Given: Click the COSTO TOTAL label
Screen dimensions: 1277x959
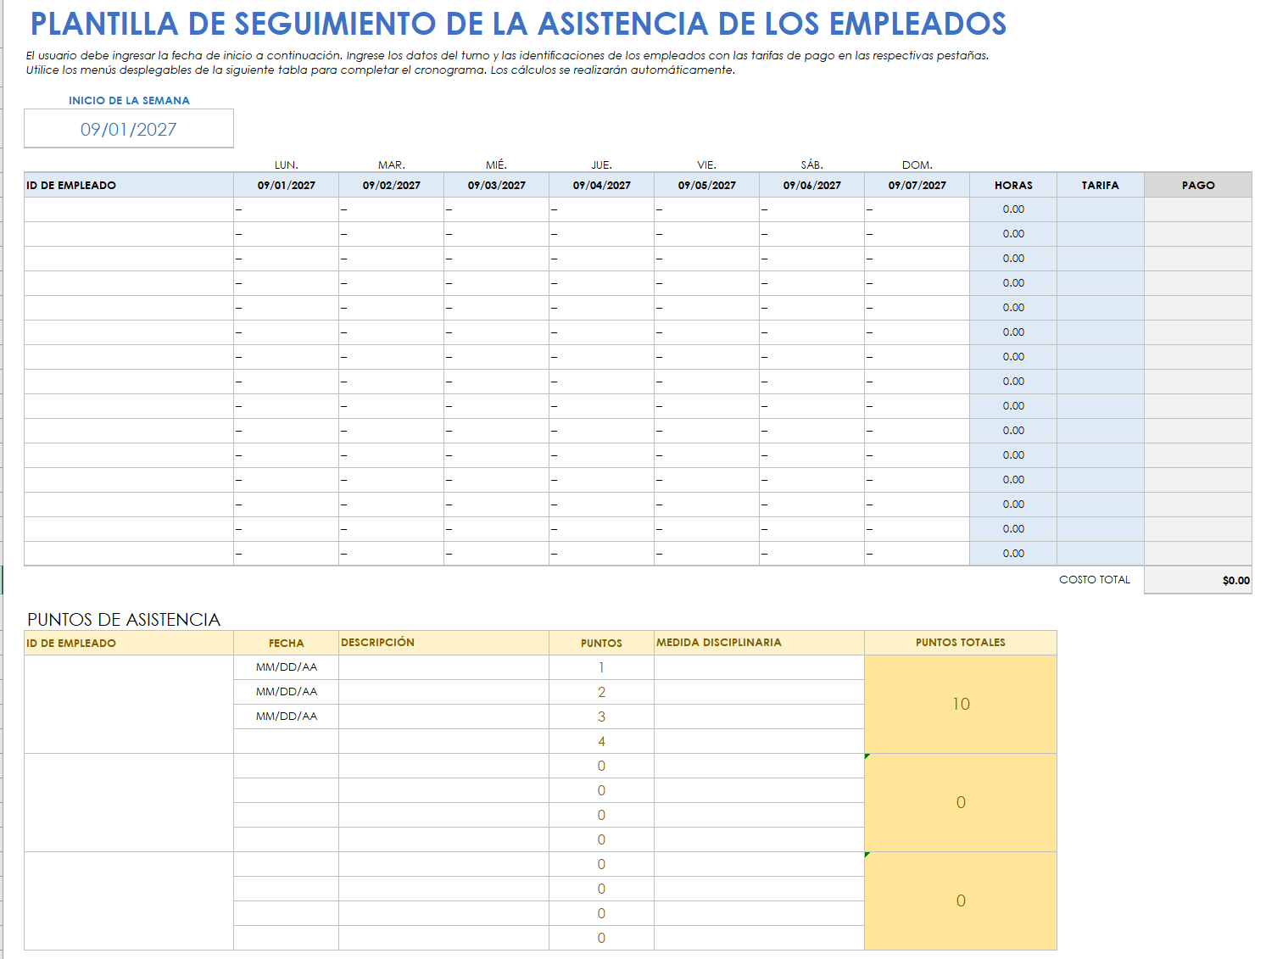Looking at the screenshot, I should coord(1095,580).
